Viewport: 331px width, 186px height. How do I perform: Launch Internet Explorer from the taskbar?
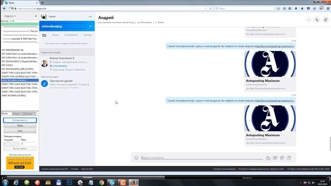[x=16, y=182]
